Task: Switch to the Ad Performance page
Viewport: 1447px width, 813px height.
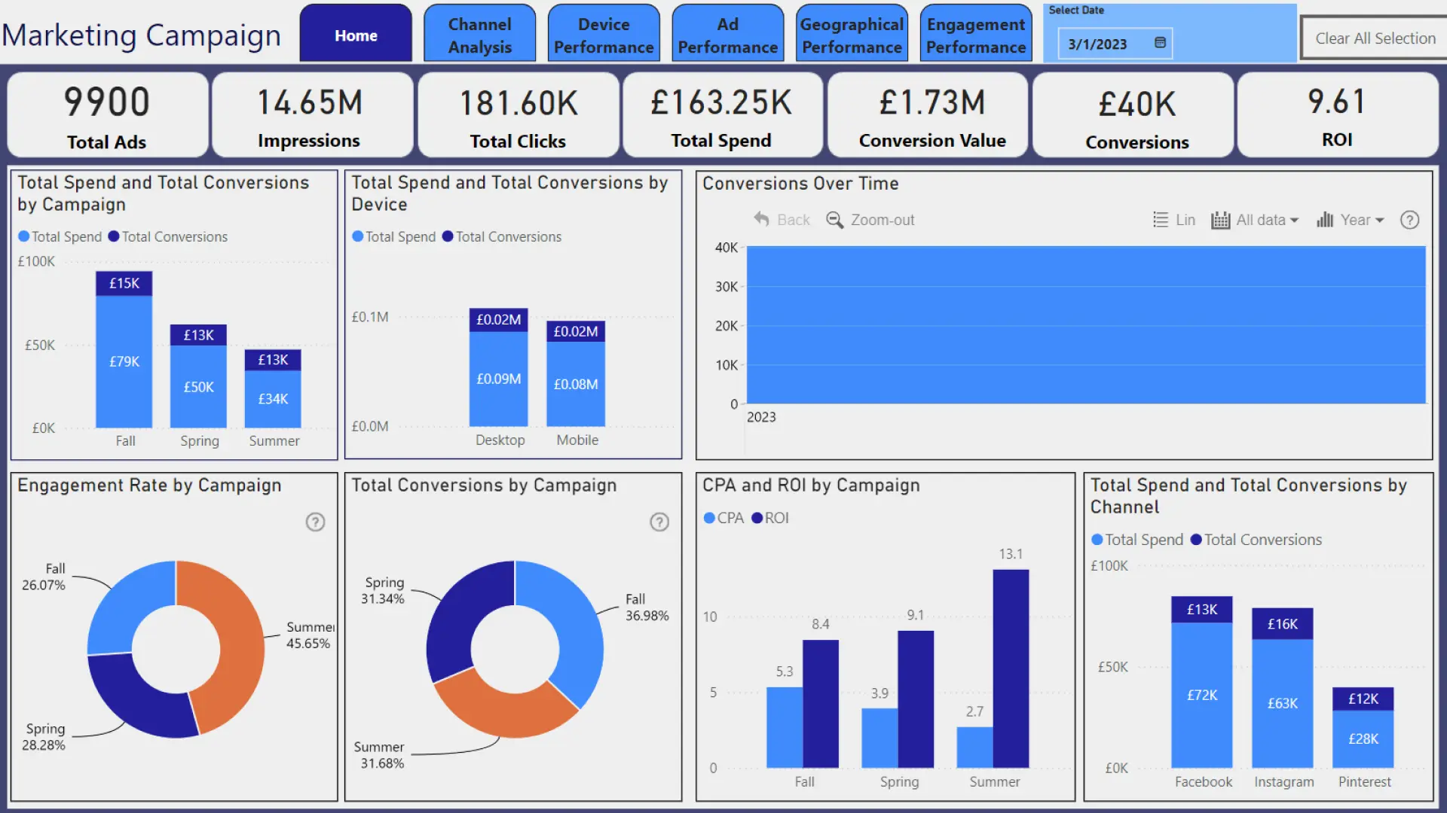Action: [727, 35]
